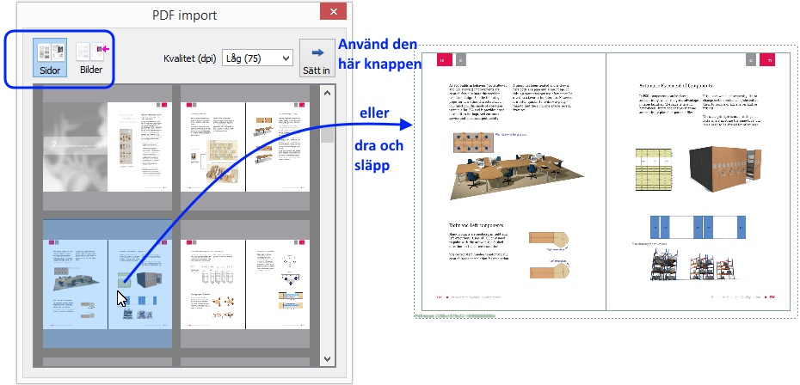Open the Kvalitet (dpi) dropdown

[256, 58]
